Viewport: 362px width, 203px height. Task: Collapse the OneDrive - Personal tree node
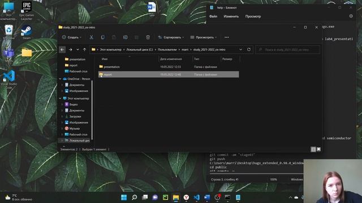(61, 79)
